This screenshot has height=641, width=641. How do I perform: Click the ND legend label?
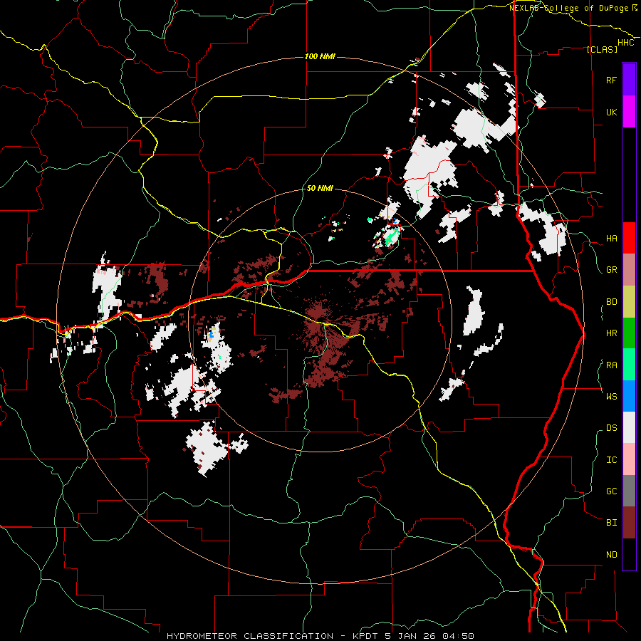(x=611, y=555)
